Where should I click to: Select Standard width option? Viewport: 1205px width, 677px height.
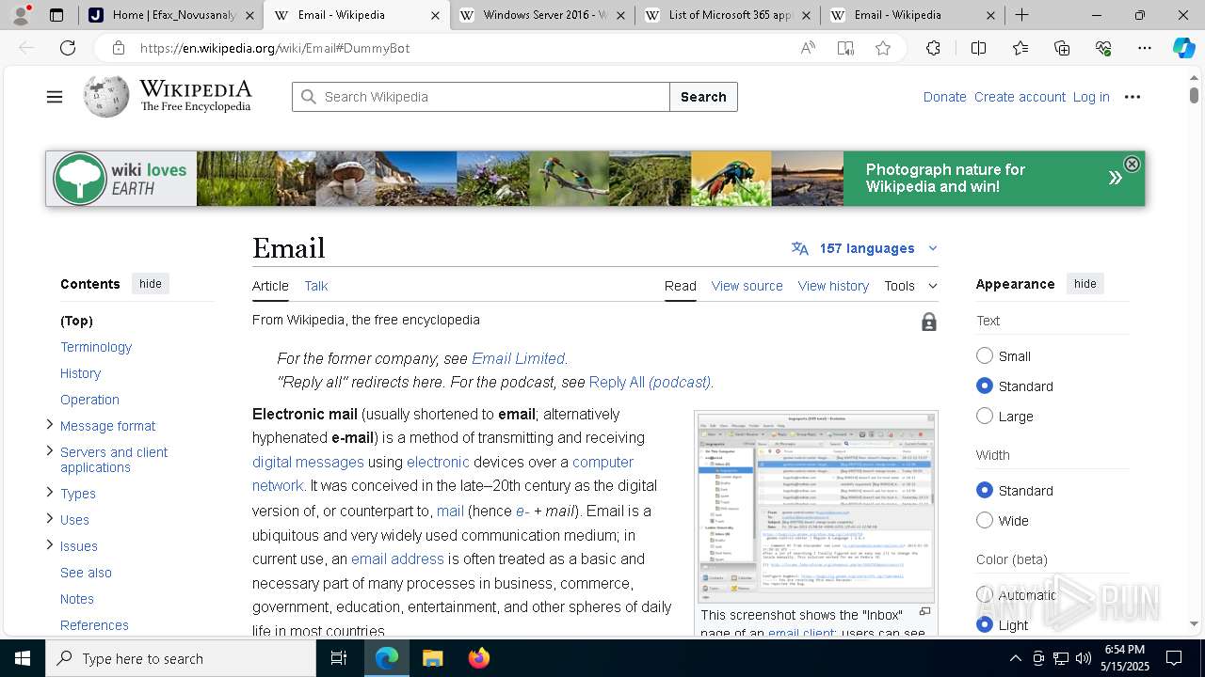click(985, 490)
